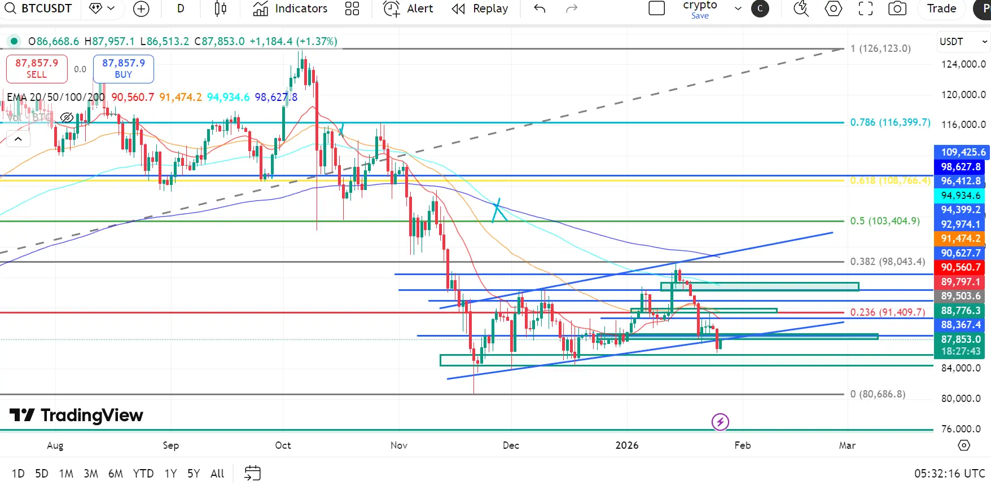Click the cyan EMA price label 94,934.6
This screenshot has width=991, height=486.
click(x=960, y=196)
